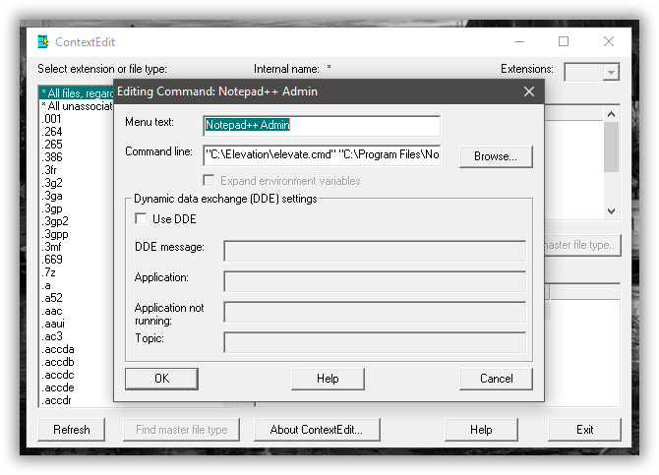Click scroll down arrow in right list
The height and width of the screenshot is (475, 659).
612,211
